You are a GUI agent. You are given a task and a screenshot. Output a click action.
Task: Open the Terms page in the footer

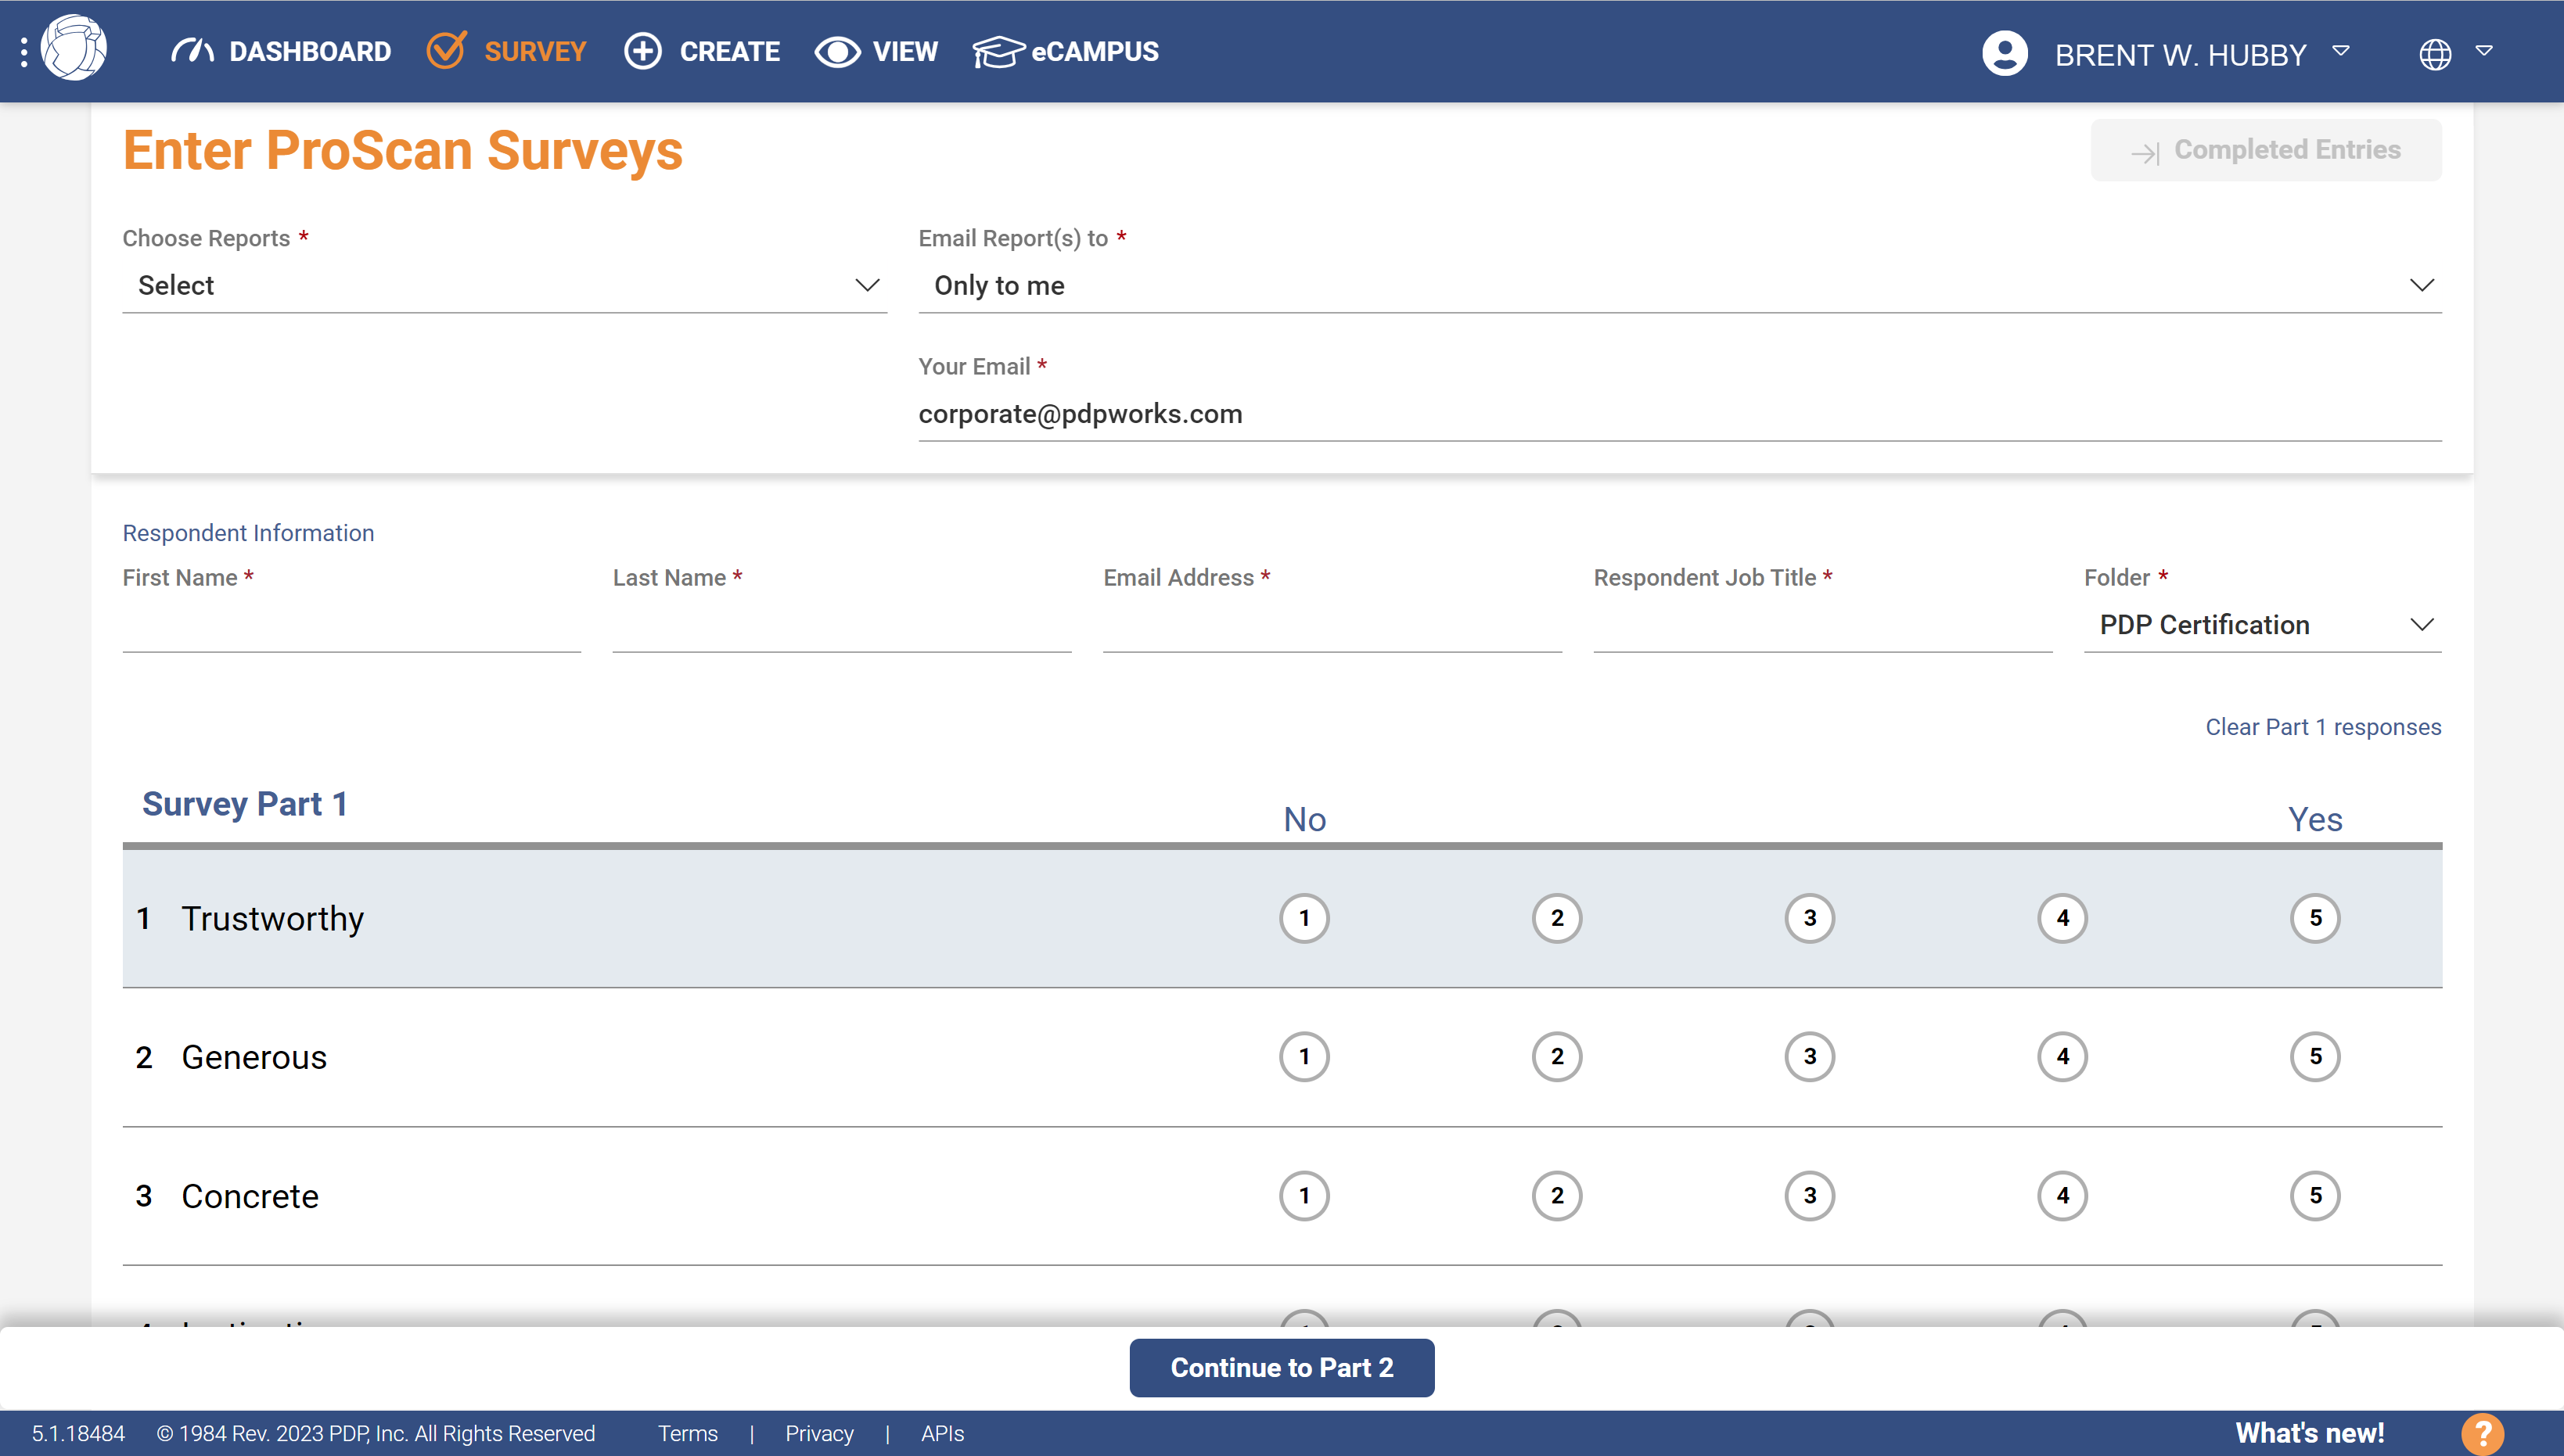click(687, 1434)
